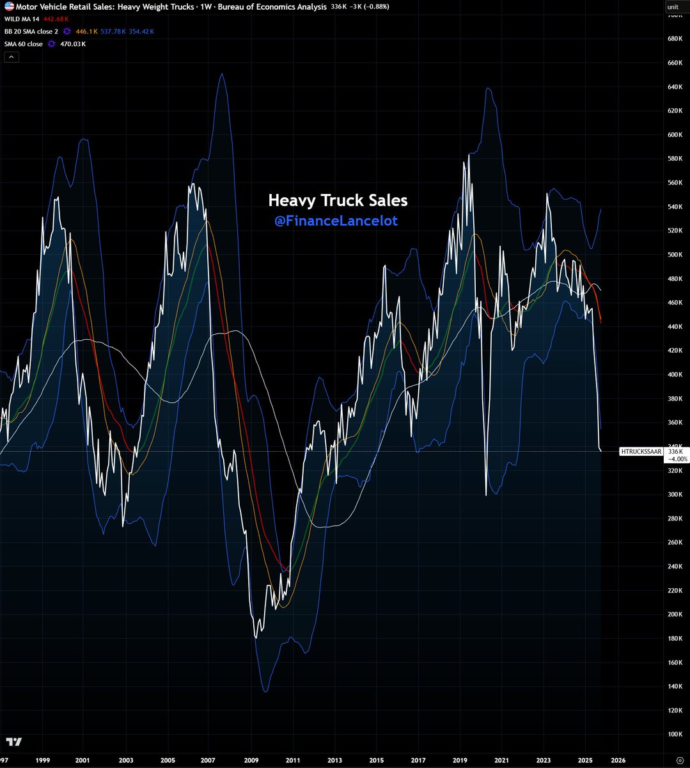Open chart settings gear in corner

(678, 760)
